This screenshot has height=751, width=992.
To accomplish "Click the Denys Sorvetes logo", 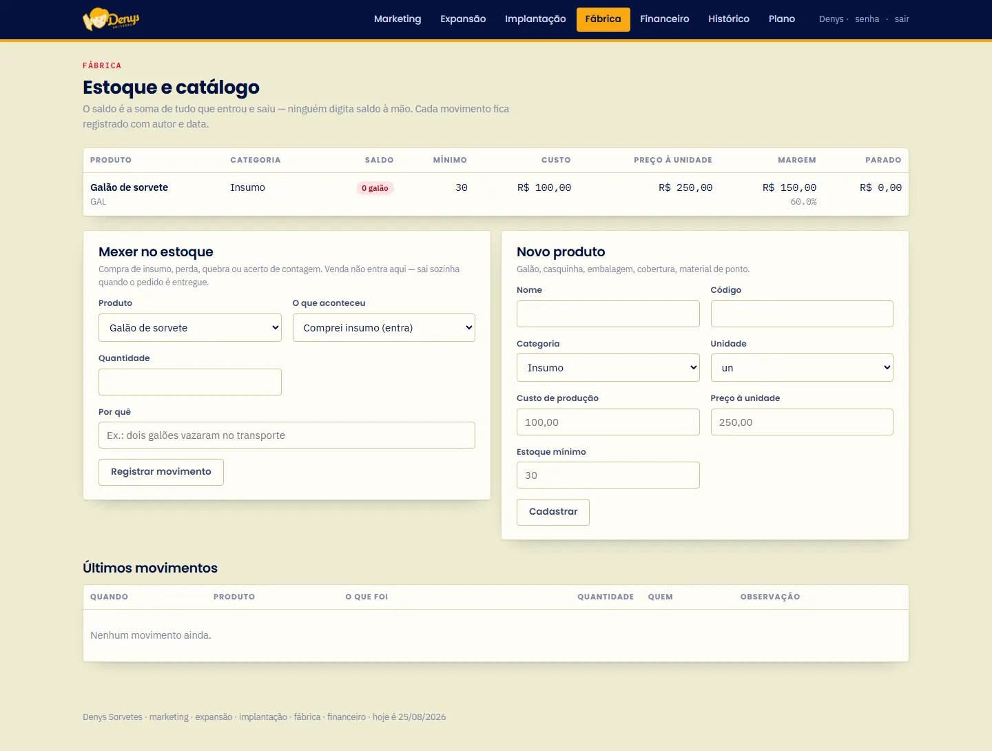I will 111,19.
